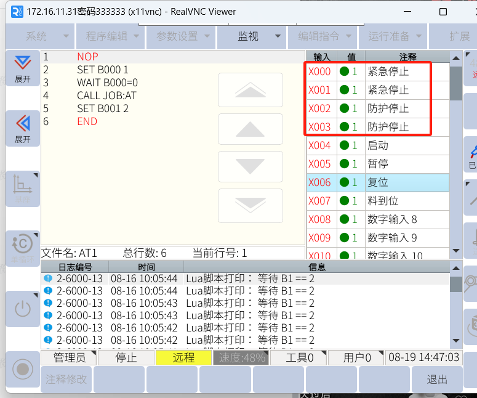Click the left double-chevron 展开 icon
Viewport: 477px width, 398px height.
23,128
